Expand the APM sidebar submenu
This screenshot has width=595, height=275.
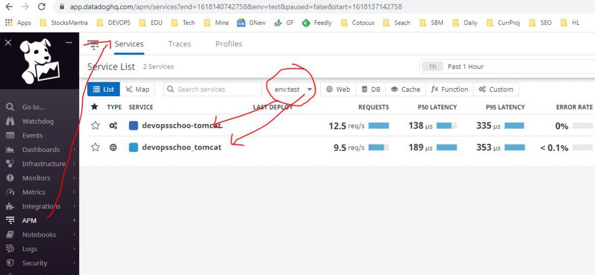pyautogui.click(x=74, y=220)
